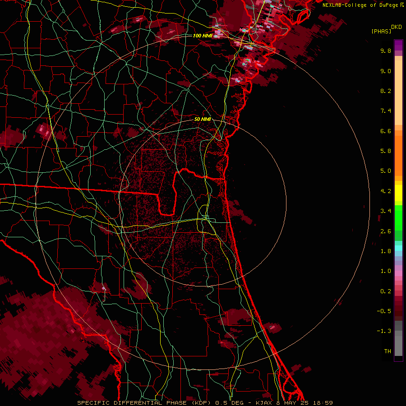Click the KJAX station identifier in caption
The height and width of the screenshot is (406, 406).
[x=264, y=403]
